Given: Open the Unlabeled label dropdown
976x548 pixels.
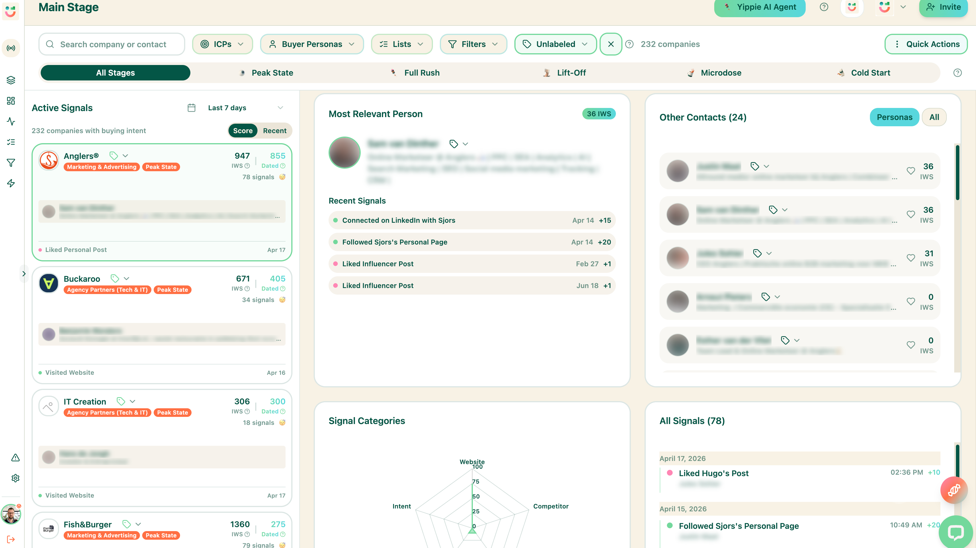Looking at the screenshot, I should (x=555, y=44).
